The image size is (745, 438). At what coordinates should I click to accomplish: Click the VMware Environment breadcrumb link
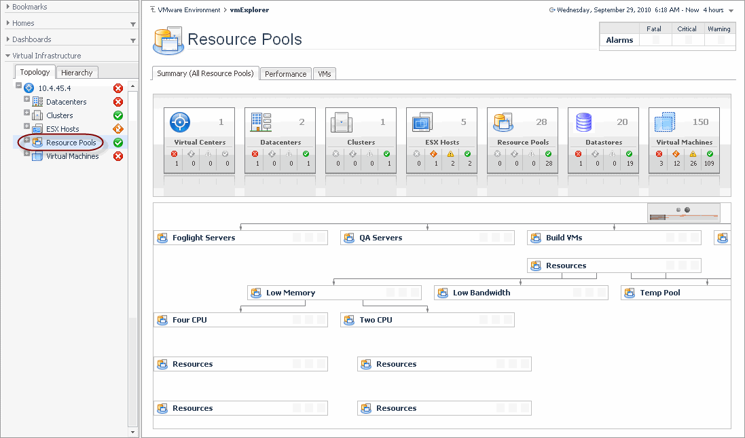point(188,10)
